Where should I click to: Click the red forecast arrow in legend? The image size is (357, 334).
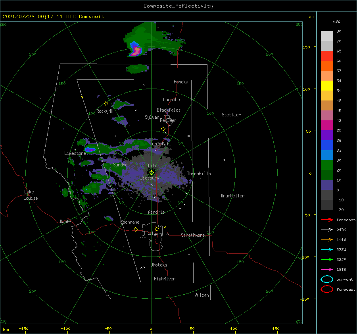click(x=327, y=220)
